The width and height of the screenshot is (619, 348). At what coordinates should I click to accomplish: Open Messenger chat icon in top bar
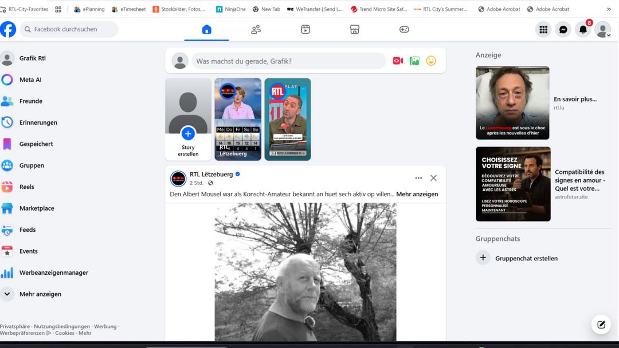pyautogui.click(x=563, y=30)
